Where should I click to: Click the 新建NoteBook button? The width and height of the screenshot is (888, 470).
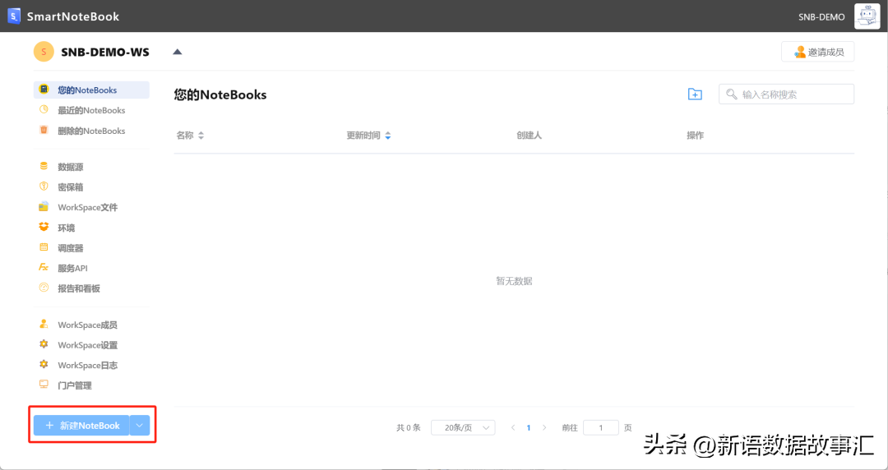pyautogui.click(x=81, y=426)
